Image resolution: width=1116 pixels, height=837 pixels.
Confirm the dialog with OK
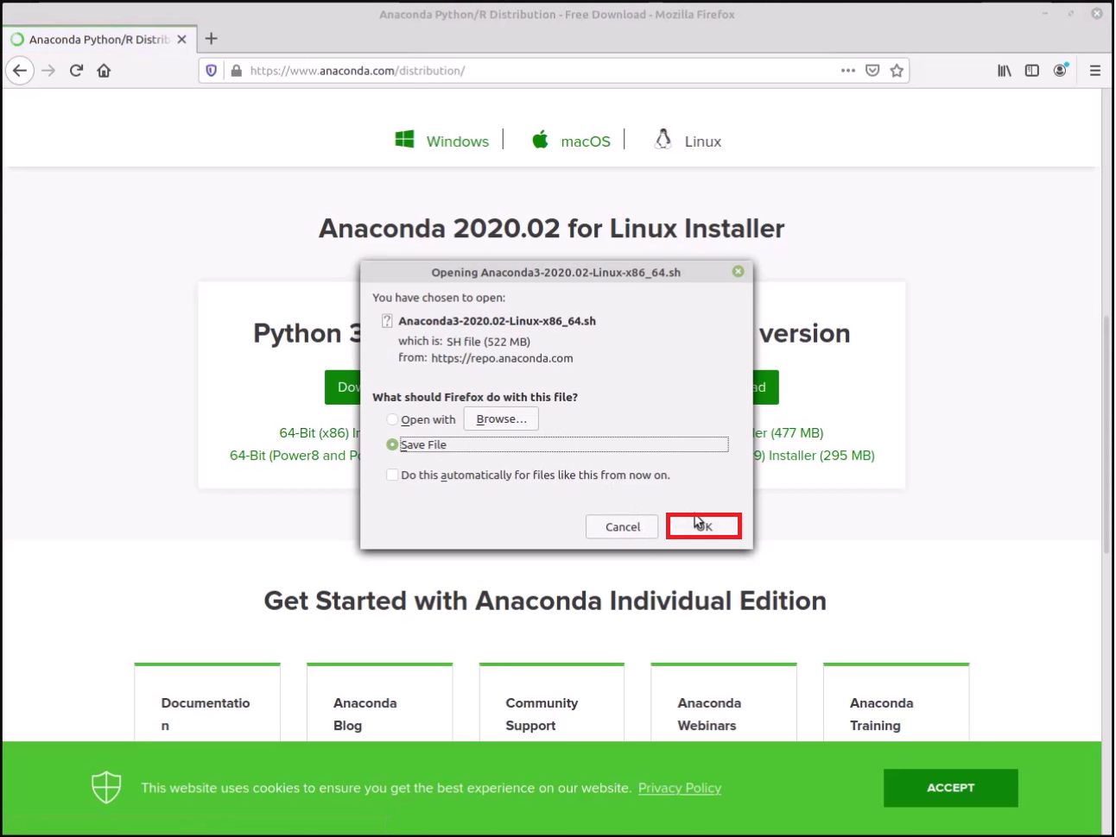[704, 526]
